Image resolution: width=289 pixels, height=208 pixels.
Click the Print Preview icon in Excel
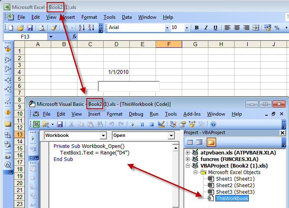pyautogui.click(x=42, y=28)
